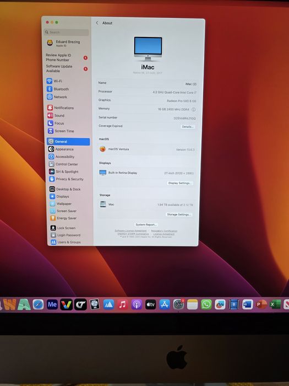Click the Mac storage drive icon
The height and width of the screenshot is (386, 289).
pos(103,204)
